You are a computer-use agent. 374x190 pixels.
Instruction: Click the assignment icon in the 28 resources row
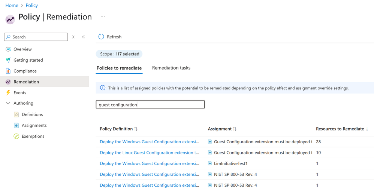tap(210, 142)
